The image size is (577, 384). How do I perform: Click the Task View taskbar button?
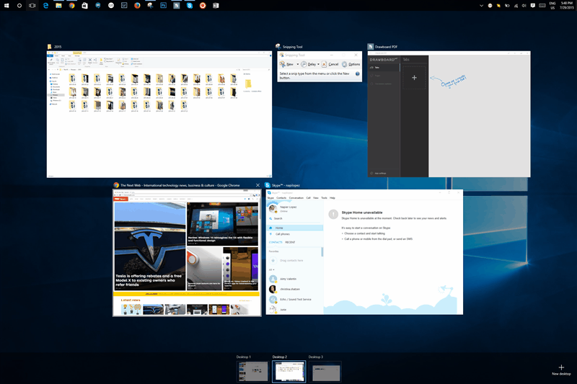[x=32, y=6]
